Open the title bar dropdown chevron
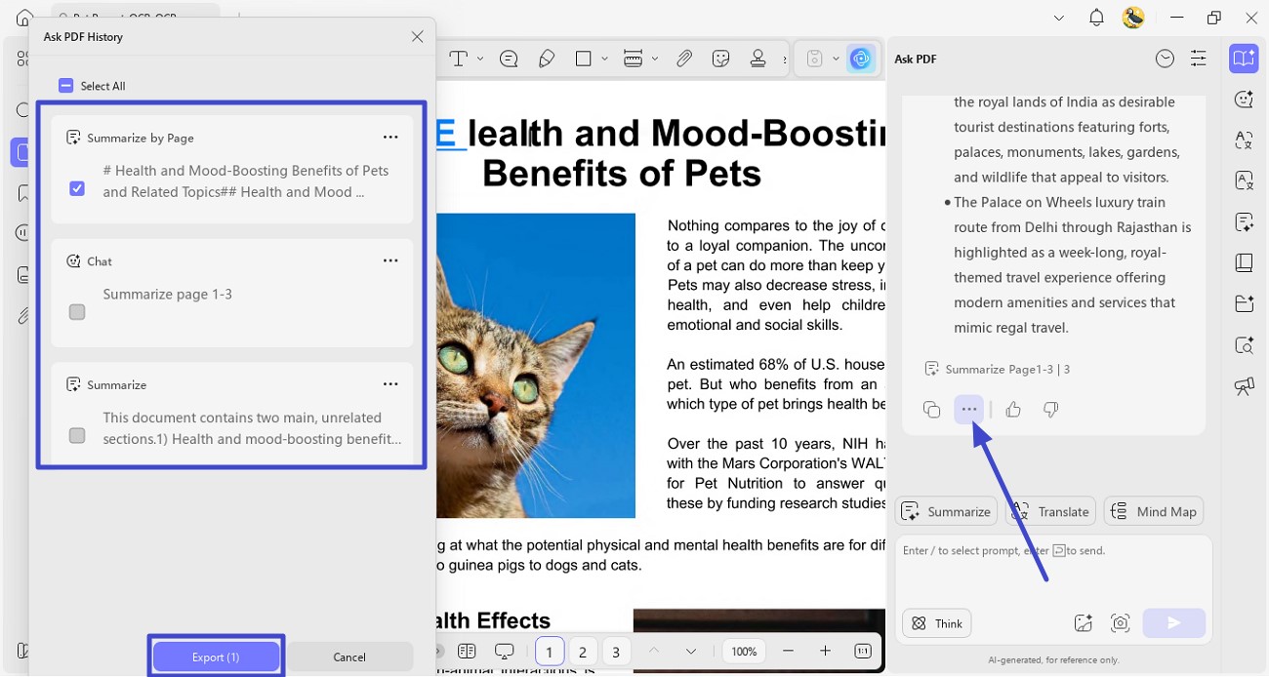The image size is (1269, 677). point(1059,18)
